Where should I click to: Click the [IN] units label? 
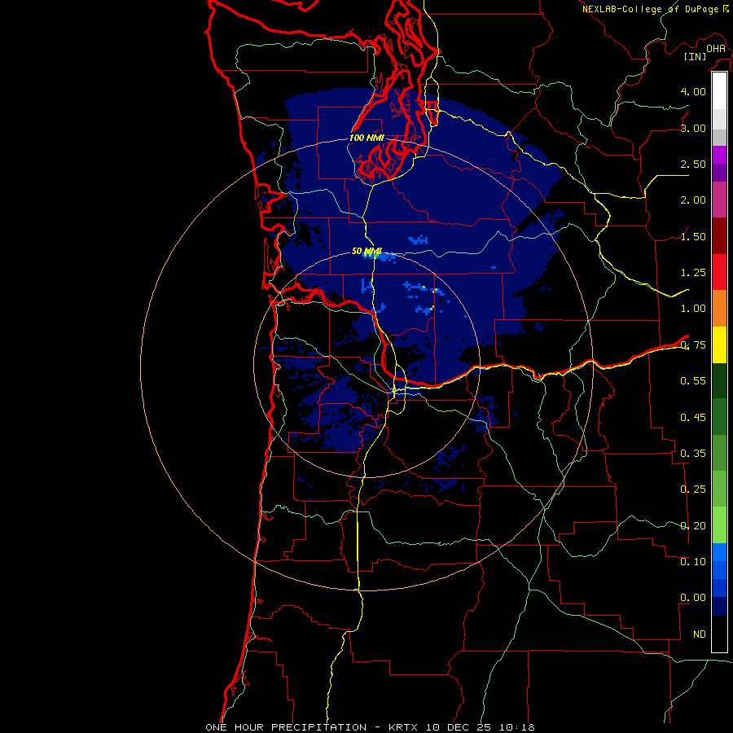pyautogui.click(x=696, y=56)
